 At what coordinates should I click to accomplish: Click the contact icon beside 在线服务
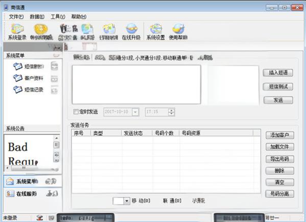(x=9, y=195)
